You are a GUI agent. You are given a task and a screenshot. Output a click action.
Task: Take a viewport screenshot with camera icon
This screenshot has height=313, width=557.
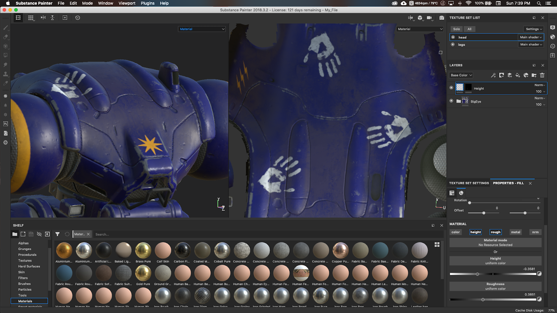pos(441,18)
